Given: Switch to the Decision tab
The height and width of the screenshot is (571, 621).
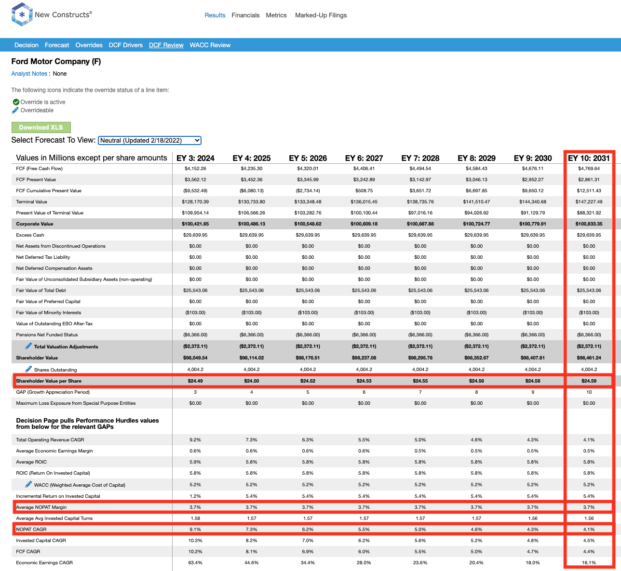Looking at the screenshot, I should [27, 45].
